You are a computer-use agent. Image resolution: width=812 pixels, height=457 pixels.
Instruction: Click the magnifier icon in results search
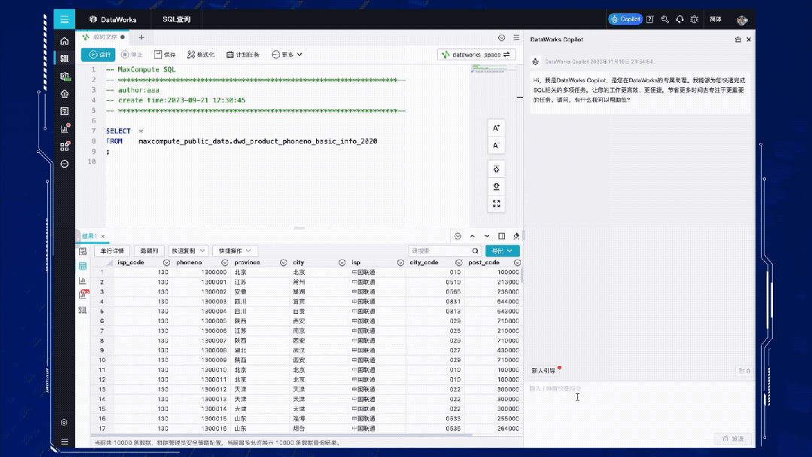point(475,251)
